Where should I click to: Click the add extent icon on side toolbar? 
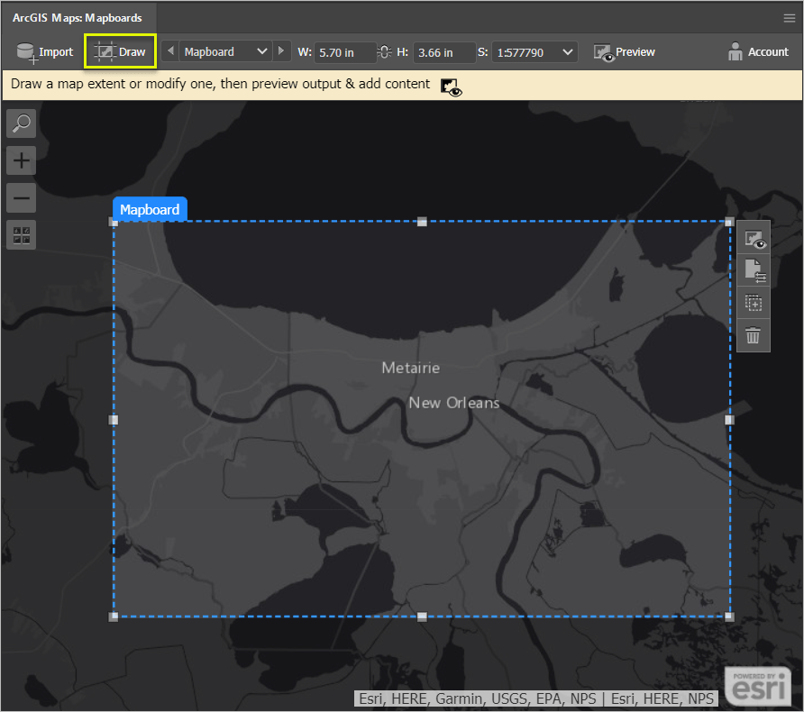[754, 303]
